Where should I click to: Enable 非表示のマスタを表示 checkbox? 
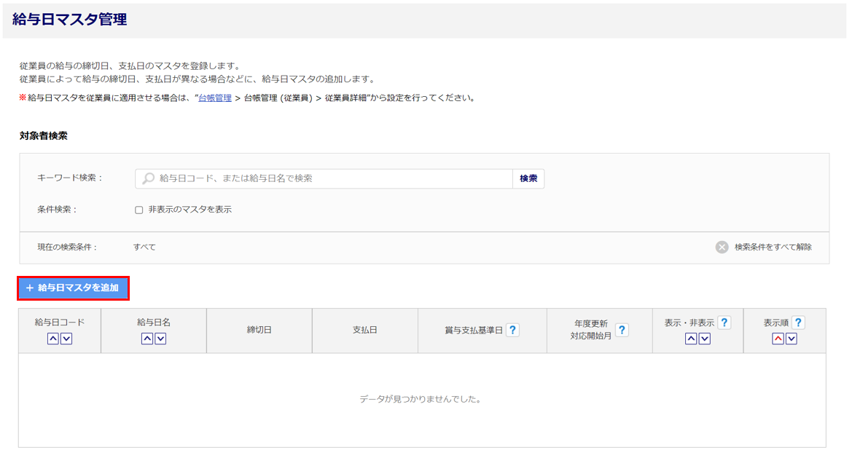pyautogui.click(x=139, y=210)
